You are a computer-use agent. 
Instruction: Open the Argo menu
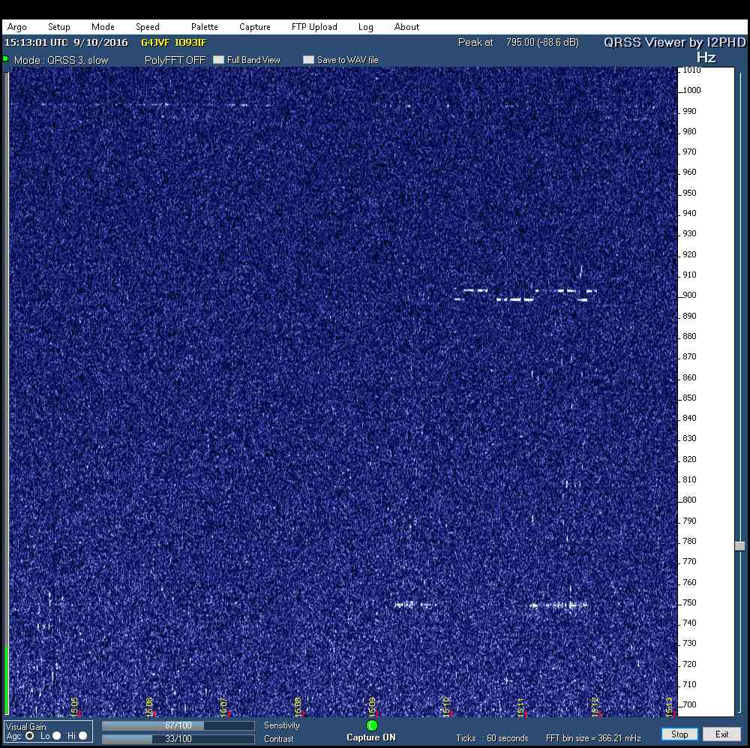click(16, 27)
